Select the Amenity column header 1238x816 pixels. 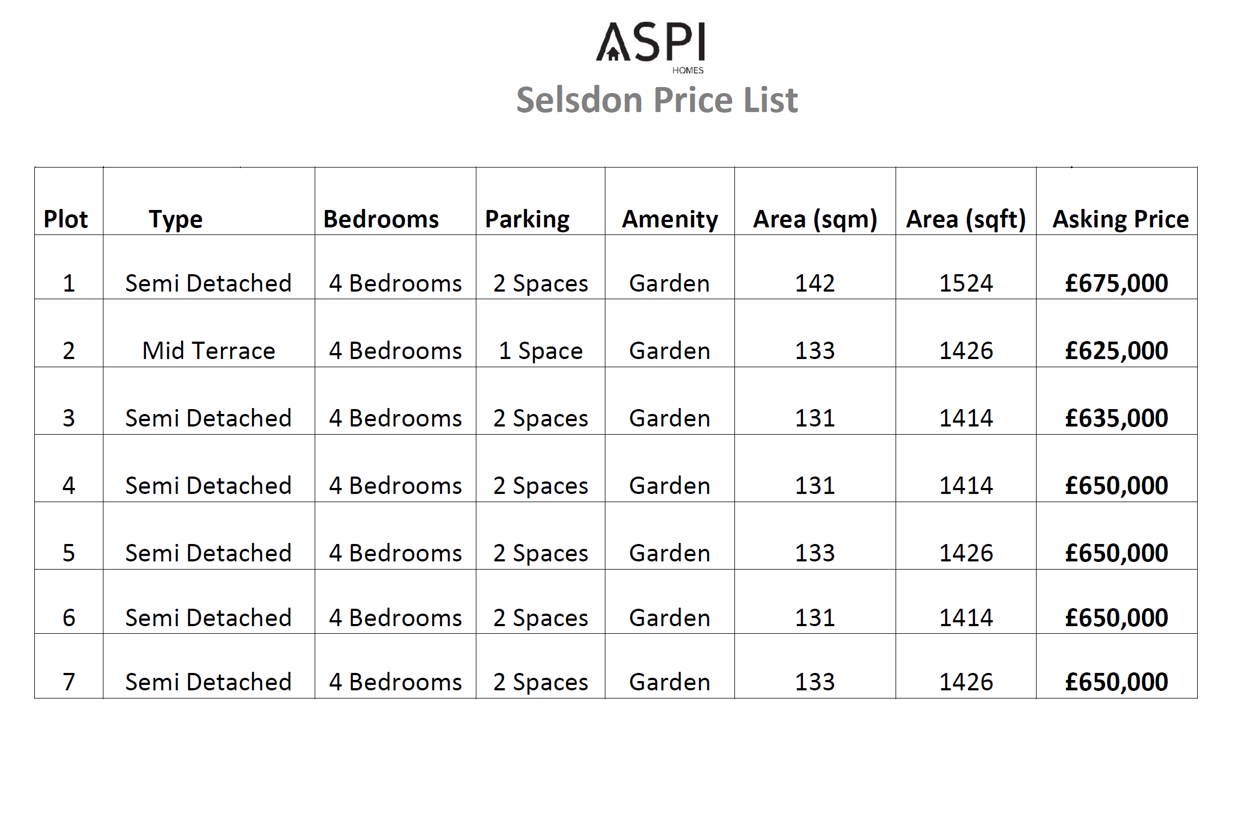(x=670, y=220)
